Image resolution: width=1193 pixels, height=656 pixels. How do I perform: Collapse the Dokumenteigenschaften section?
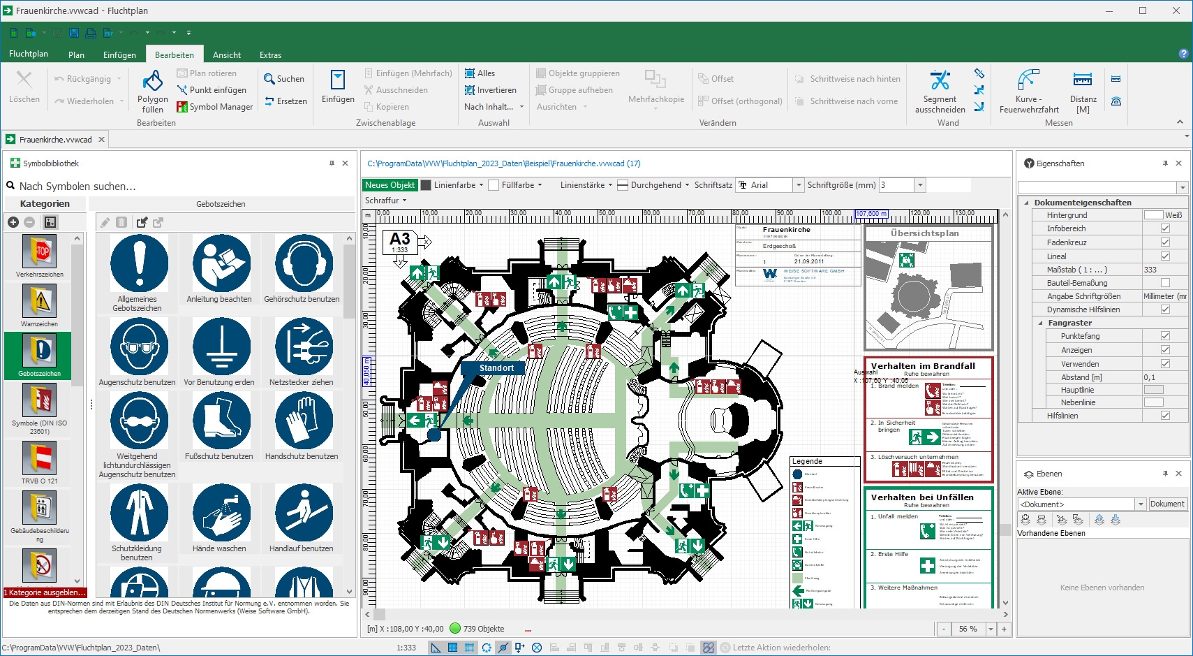[1027, 203]
